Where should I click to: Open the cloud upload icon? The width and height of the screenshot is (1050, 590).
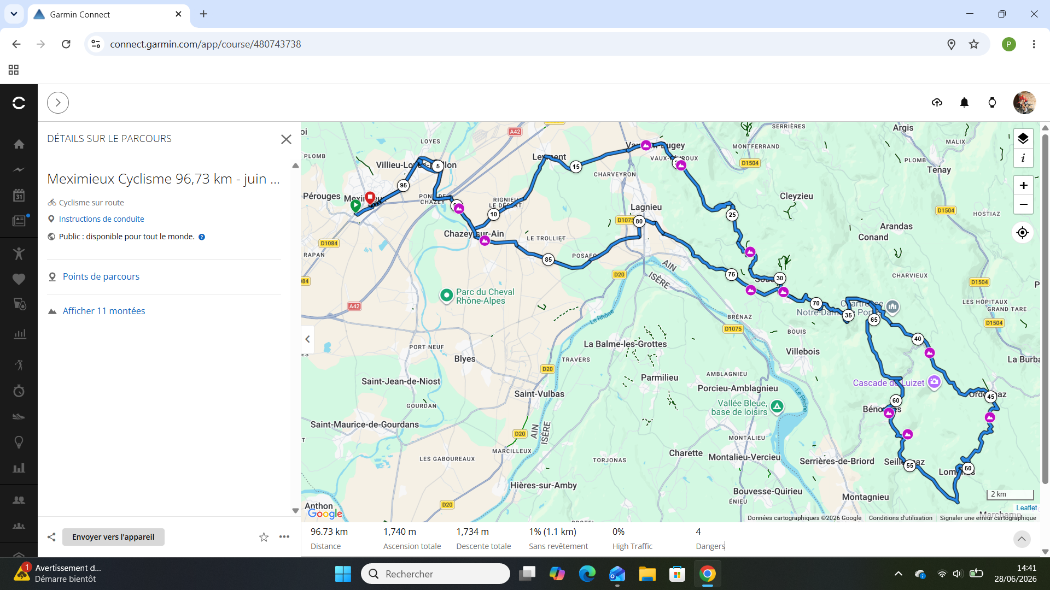[x=937, y=102]
